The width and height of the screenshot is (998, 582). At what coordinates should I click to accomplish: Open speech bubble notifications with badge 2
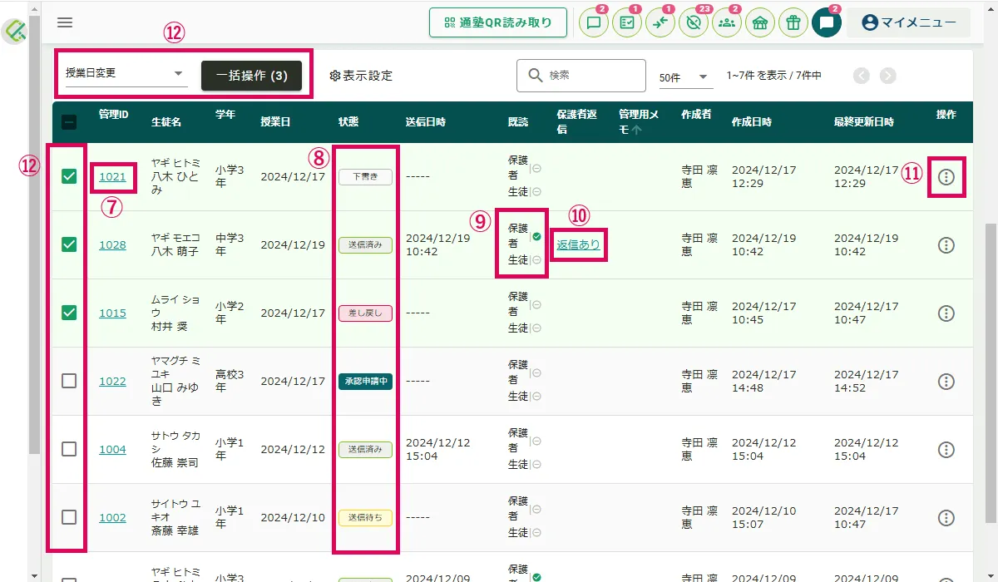tap(594, 23)
